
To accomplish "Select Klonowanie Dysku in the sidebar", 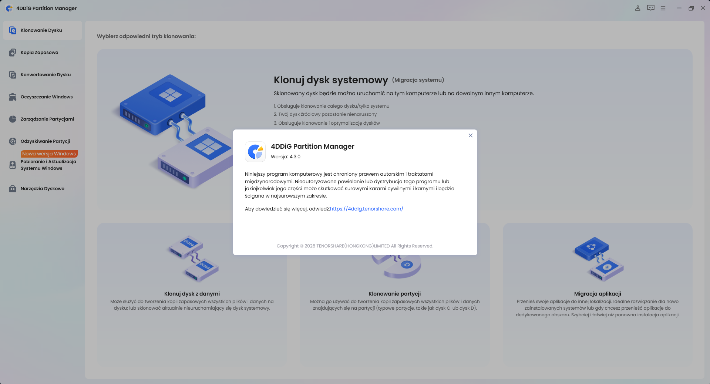I will [x=43, y=30].
